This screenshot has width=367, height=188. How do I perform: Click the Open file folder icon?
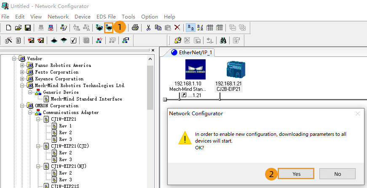18,28
